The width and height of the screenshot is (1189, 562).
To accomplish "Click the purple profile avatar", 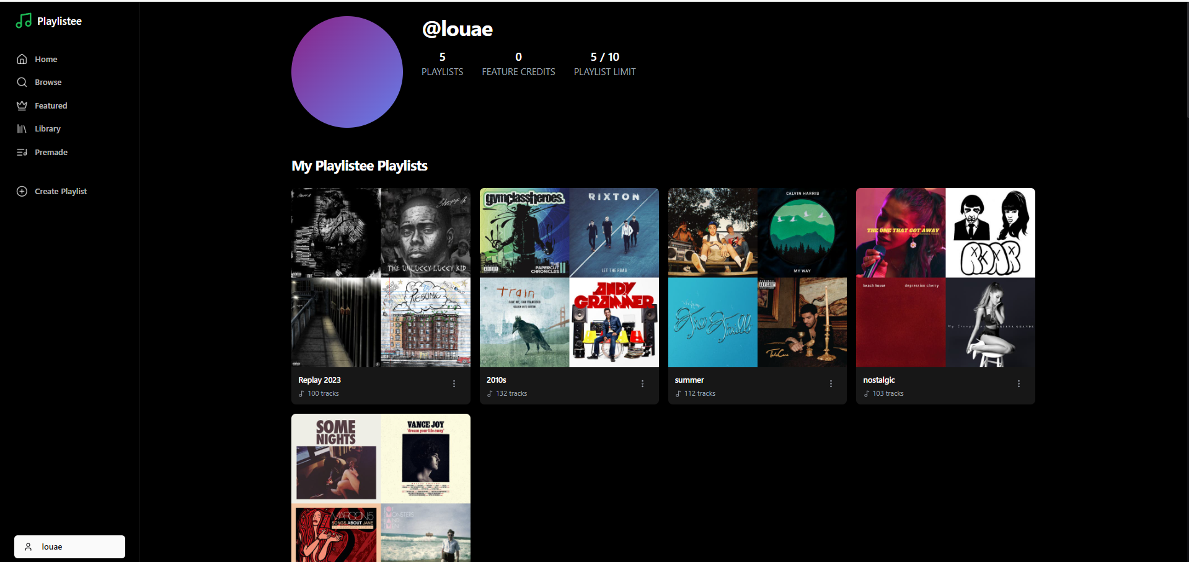I will [347, 72].
